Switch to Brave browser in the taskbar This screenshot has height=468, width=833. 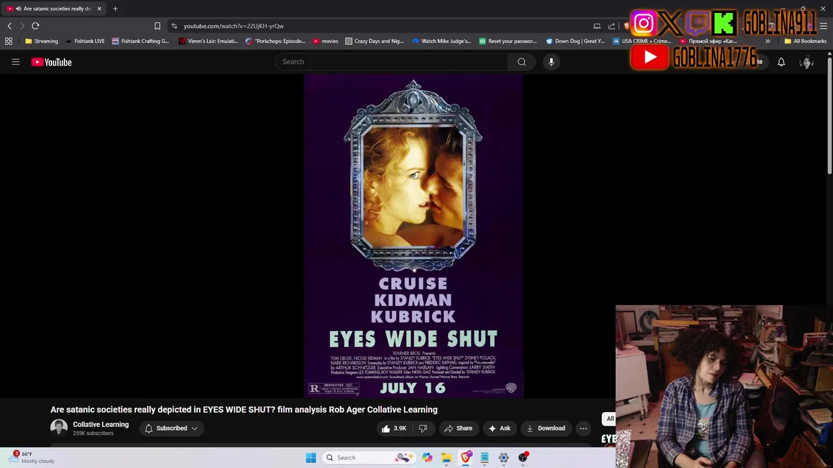(466, 458)
